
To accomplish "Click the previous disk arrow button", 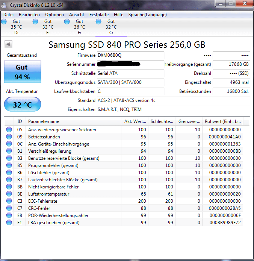I will tap(8, 44).
